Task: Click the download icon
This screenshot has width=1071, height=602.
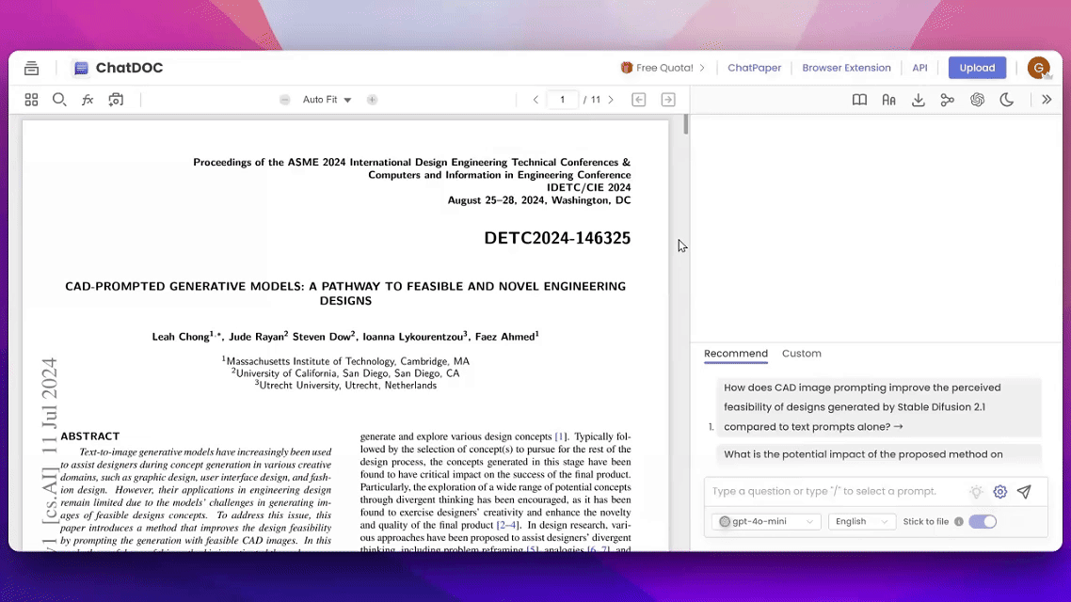Action: coord(918,100)
